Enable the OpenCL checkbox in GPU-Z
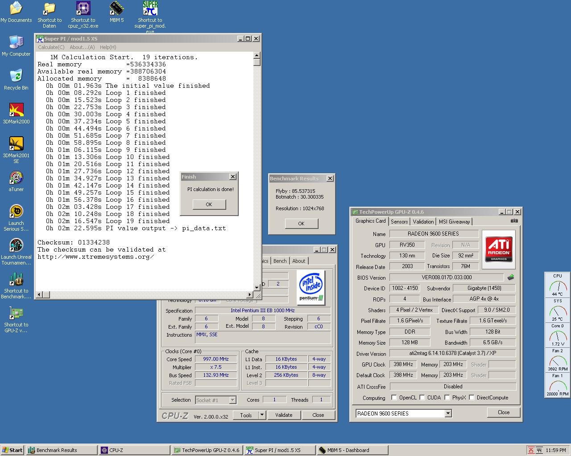 [x=394, y=398]
